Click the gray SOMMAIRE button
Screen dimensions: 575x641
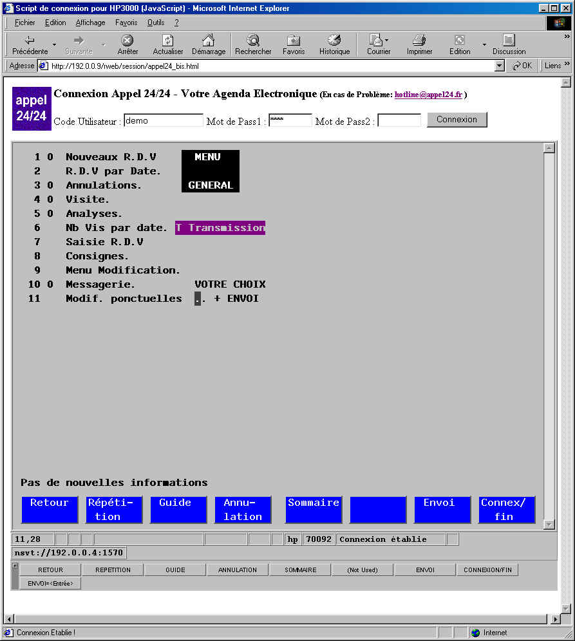(x=300, y=570)
